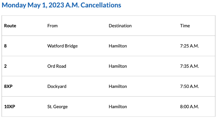
Task: Click the 7:25 A.M. time cell
Action: coord(189,46)
